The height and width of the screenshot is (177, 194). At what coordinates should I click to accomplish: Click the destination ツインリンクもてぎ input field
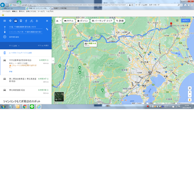(26, 32)
